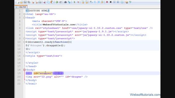The height and width of the screenshot is (98, 175).
Task: Toggle synchronized horizontal scrolling icon
Action: (86, 2)
